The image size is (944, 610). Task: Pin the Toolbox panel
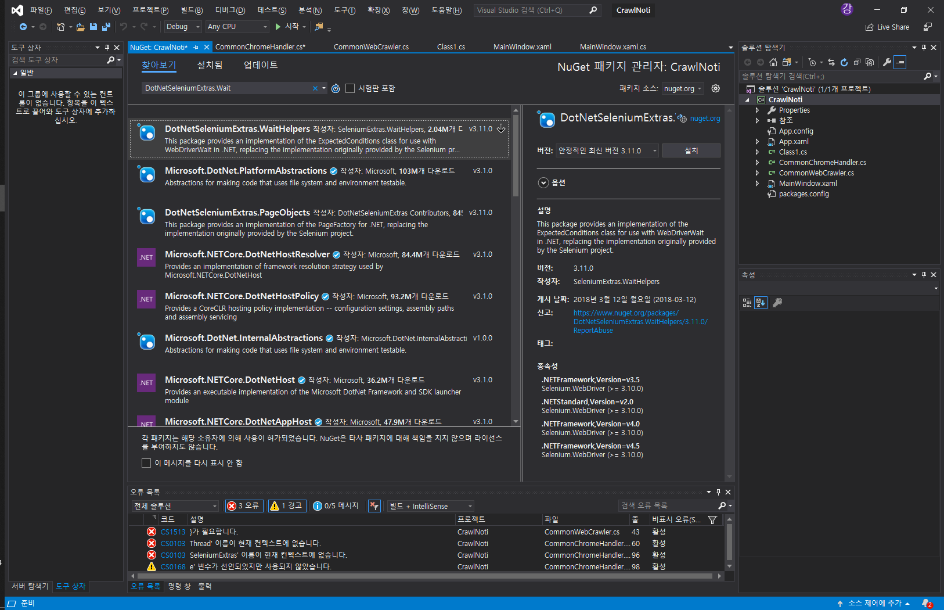107,48
